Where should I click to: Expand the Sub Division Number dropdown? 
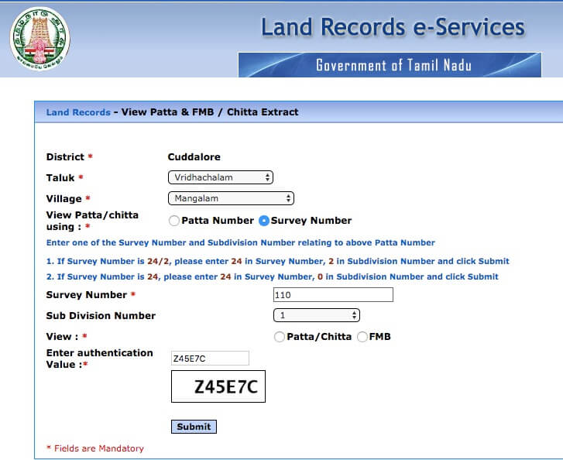[x=316, y=315]
